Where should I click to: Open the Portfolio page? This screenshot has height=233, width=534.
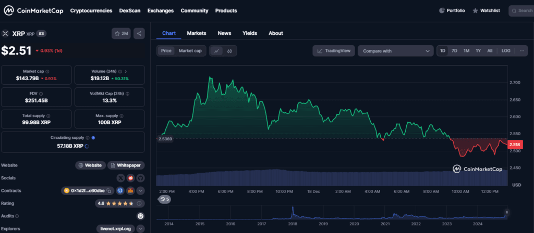[x=452, y=10]
